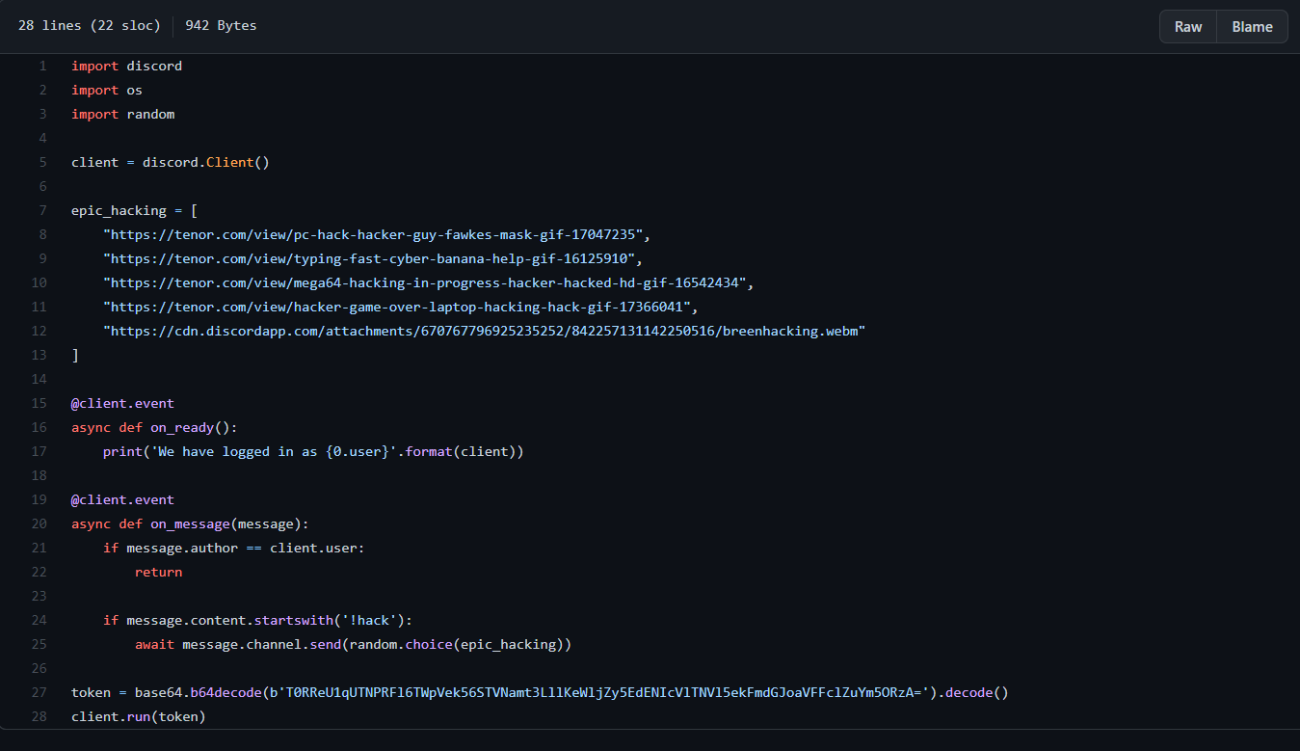Click the 'import discord' line

click(126, 66)
